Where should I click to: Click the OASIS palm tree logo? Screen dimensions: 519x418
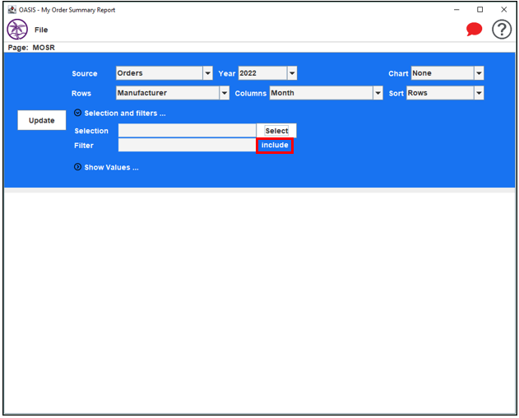[x=17, y=30]
